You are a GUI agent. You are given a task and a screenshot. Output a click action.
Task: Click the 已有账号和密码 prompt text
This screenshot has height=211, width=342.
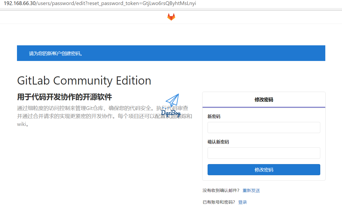tap(218, 202)
